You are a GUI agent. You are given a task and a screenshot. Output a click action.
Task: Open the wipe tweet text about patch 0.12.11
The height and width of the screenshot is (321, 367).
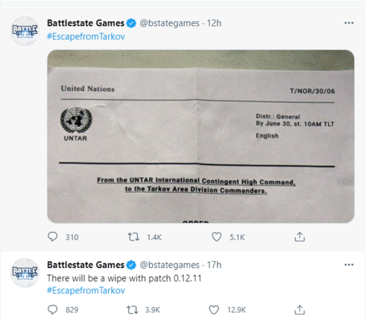point(124,278)
